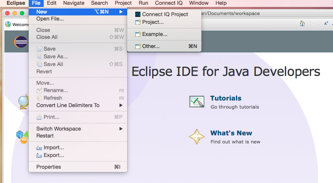Click the green zoom window button

pyautogui.click(x=22, y=13)
